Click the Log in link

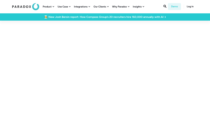(190, 7)
